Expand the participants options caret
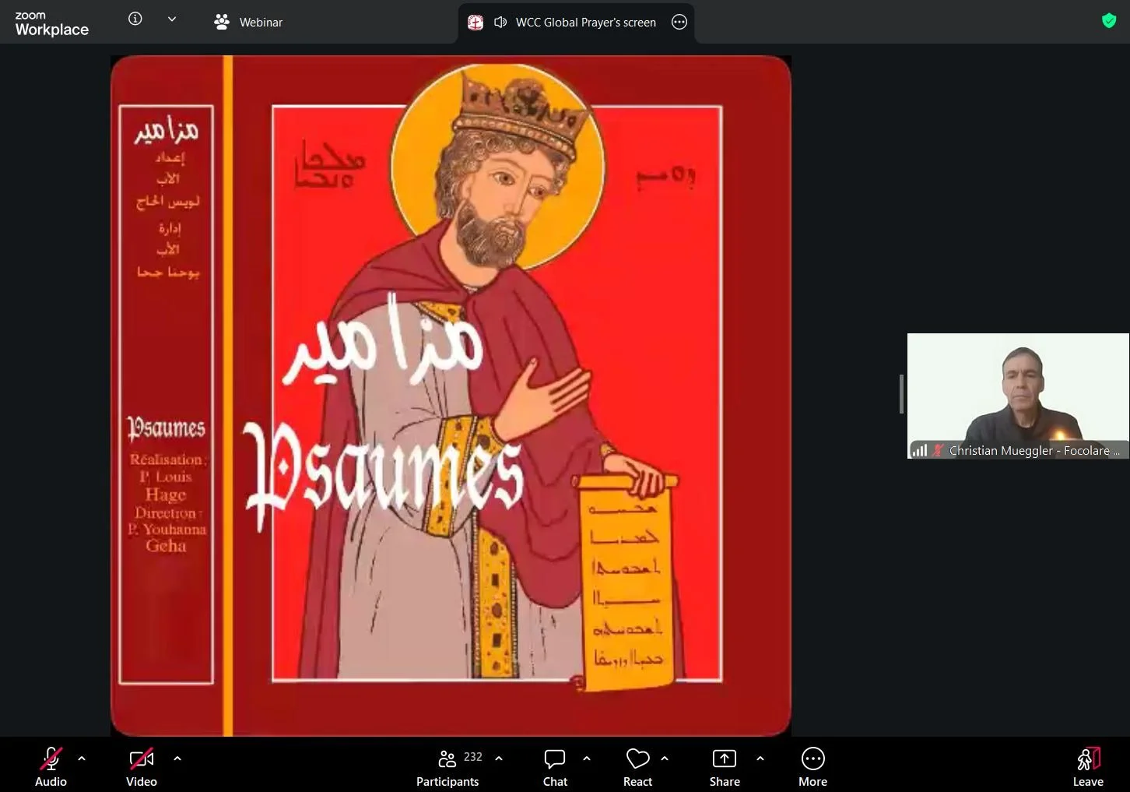This screenshot has width=1130, height=792. tap(499, 758)
